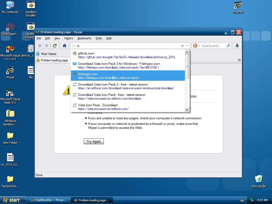Open the Windows Start menu
This screenshot has height=204, width=272.
12,200
